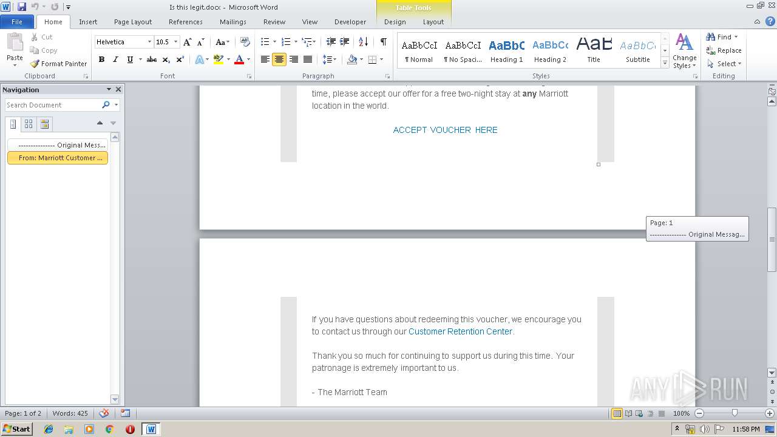Click Customer Retention Center link
The height and width of the screenshot is (437, 777).
click(461, 331)
